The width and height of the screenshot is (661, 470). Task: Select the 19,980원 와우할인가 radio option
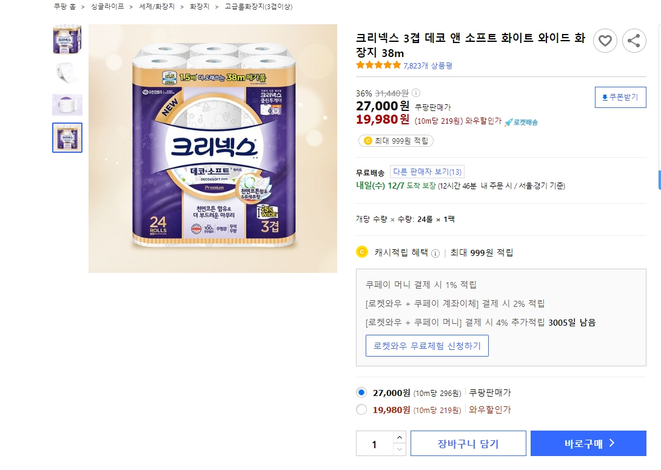point(361,410)
